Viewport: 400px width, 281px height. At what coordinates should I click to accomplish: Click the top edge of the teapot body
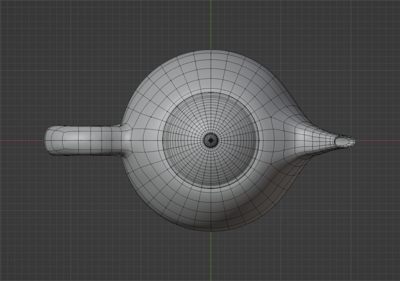click(x=212, y=50)
